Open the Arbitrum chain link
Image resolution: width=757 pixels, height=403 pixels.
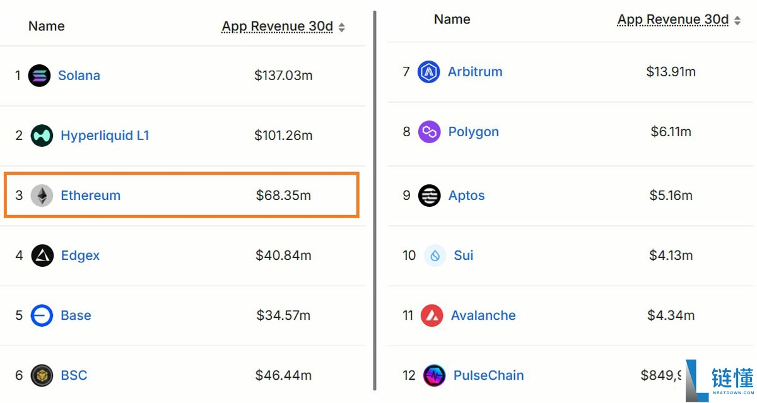[475, 72]
